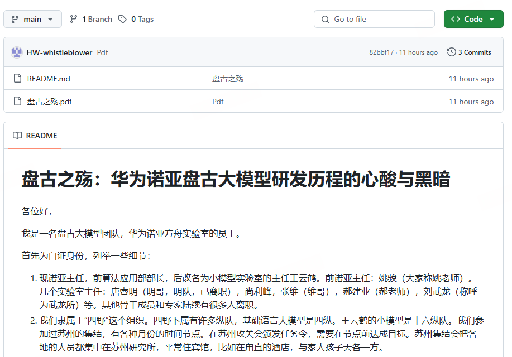Click the README heading 盘古之殇 title
512x357 pixels.
[x=236, y=179]
